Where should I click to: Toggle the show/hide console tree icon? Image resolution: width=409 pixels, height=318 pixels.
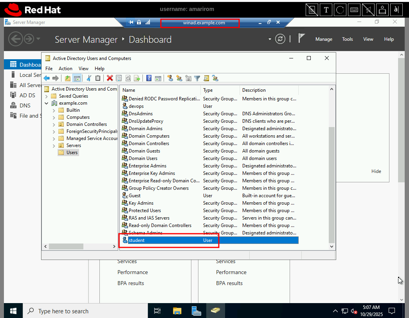(x=77, y=78)
